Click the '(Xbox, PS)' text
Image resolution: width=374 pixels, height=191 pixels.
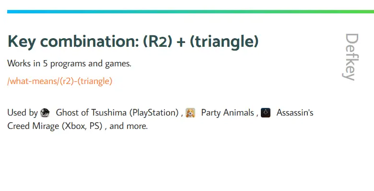point(82,126)
